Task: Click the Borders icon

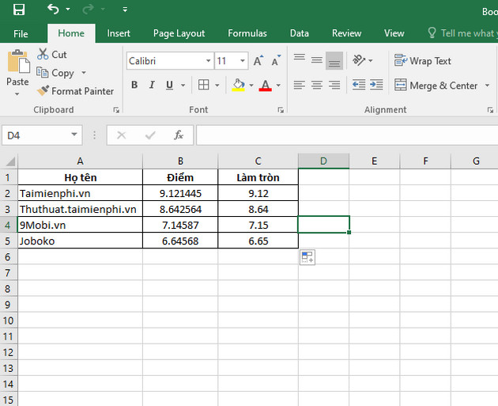Action: [x=203, y=85]
